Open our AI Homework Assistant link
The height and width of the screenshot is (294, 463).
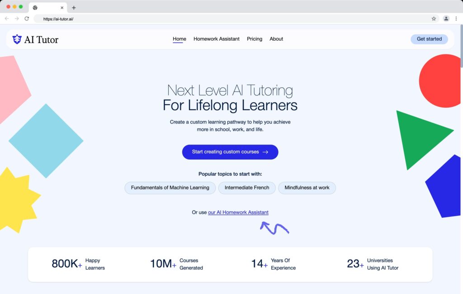[238, 212]
